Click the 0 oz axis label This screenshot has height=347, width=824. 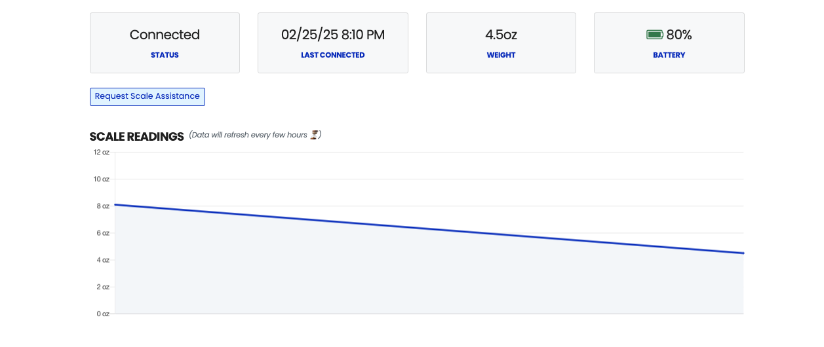click(x=102, y=314)
